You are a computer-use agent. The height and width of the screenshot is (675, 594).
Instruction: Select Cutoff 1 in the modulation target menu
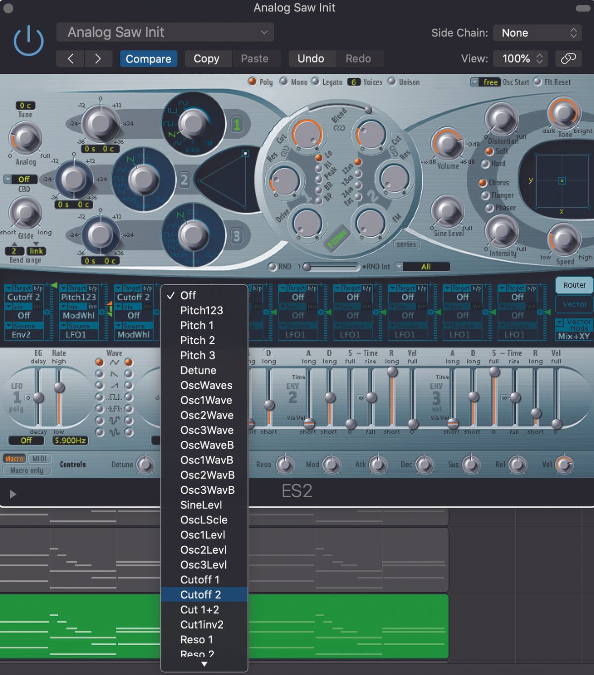(x=200, y=579)
